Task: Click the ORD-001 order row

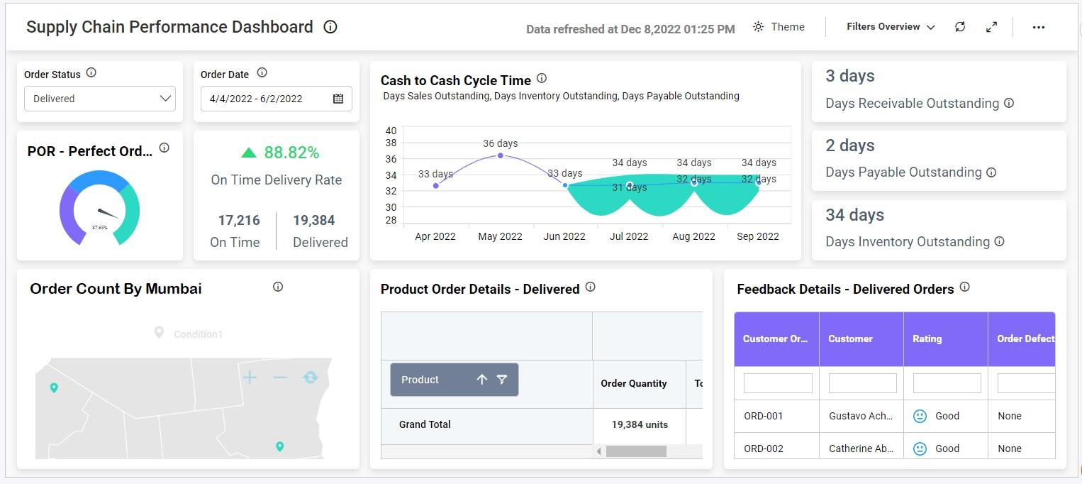Action: [x=764, y=416]
